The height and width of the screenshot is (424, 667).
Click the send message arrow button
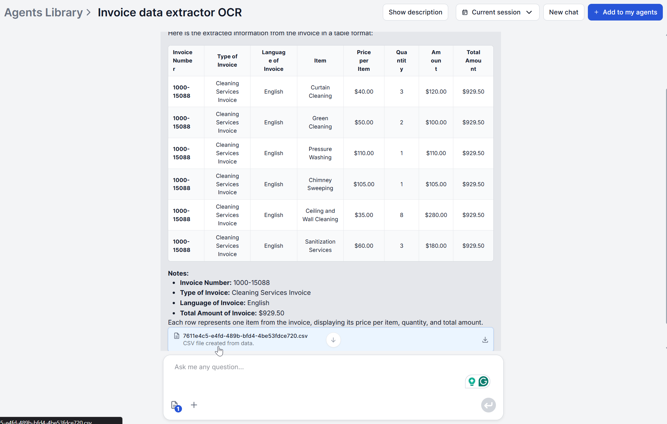tap(488, 405)
